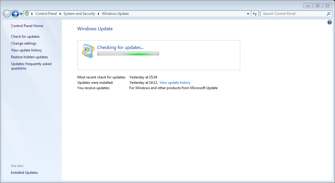Open the address bar history dropdown
The image size is (335, 183).
248,14
